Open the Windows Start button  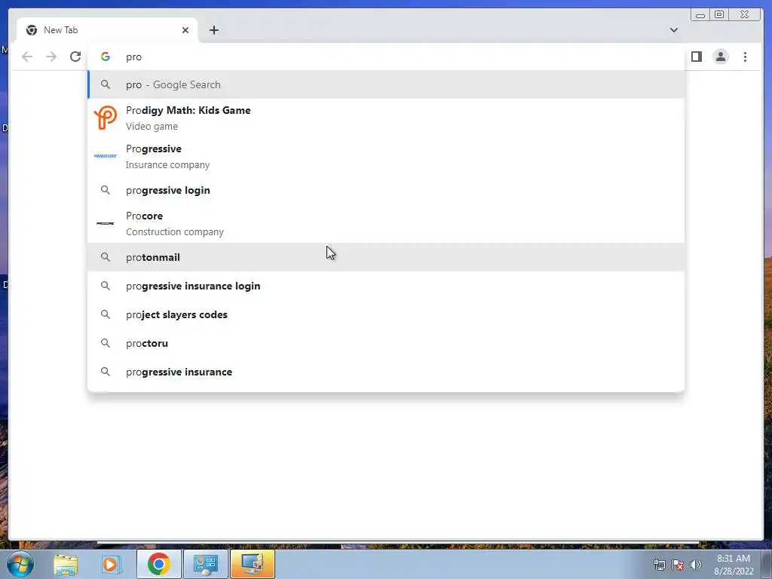(x=19, y=564)
